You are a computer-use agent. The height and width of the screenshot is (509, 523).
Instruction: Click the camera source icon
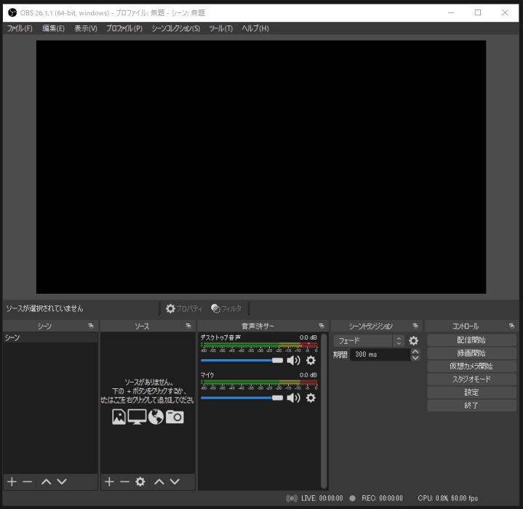click(175, 417)
